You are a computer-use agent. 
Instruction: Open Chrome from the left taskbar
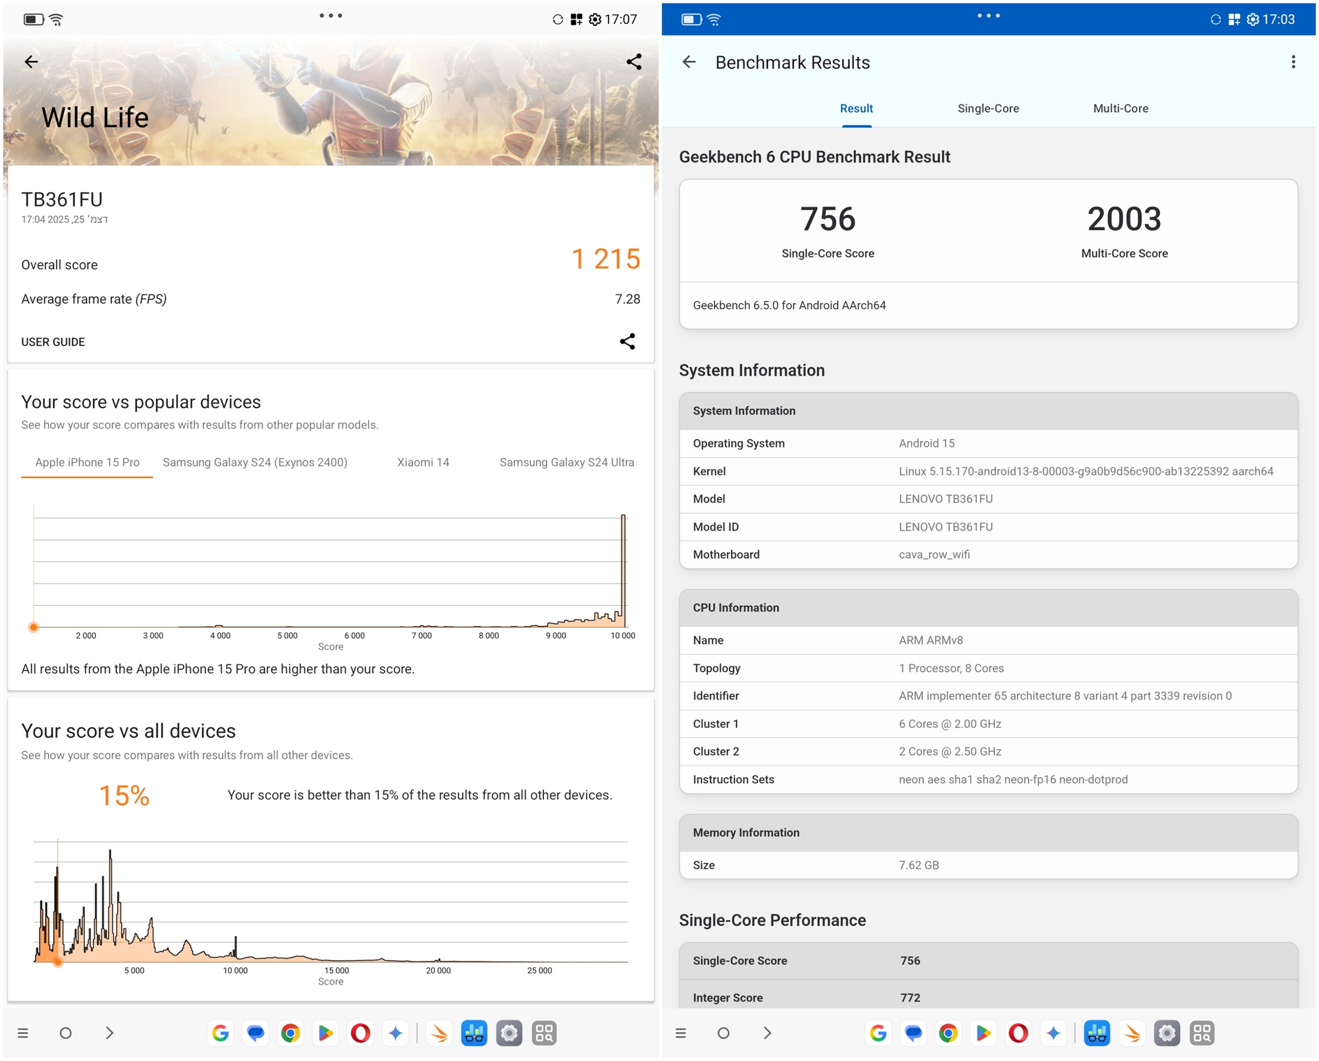(x=290, y=1033)
